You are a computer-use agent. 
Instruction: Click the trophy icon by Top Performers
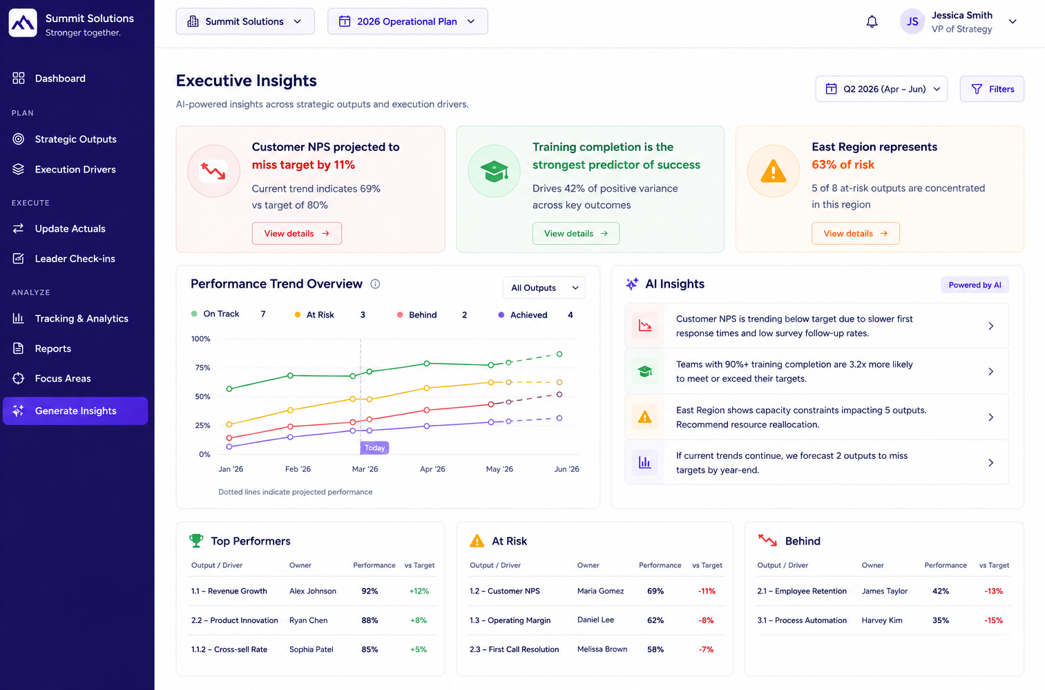click(x=196, y=541)
